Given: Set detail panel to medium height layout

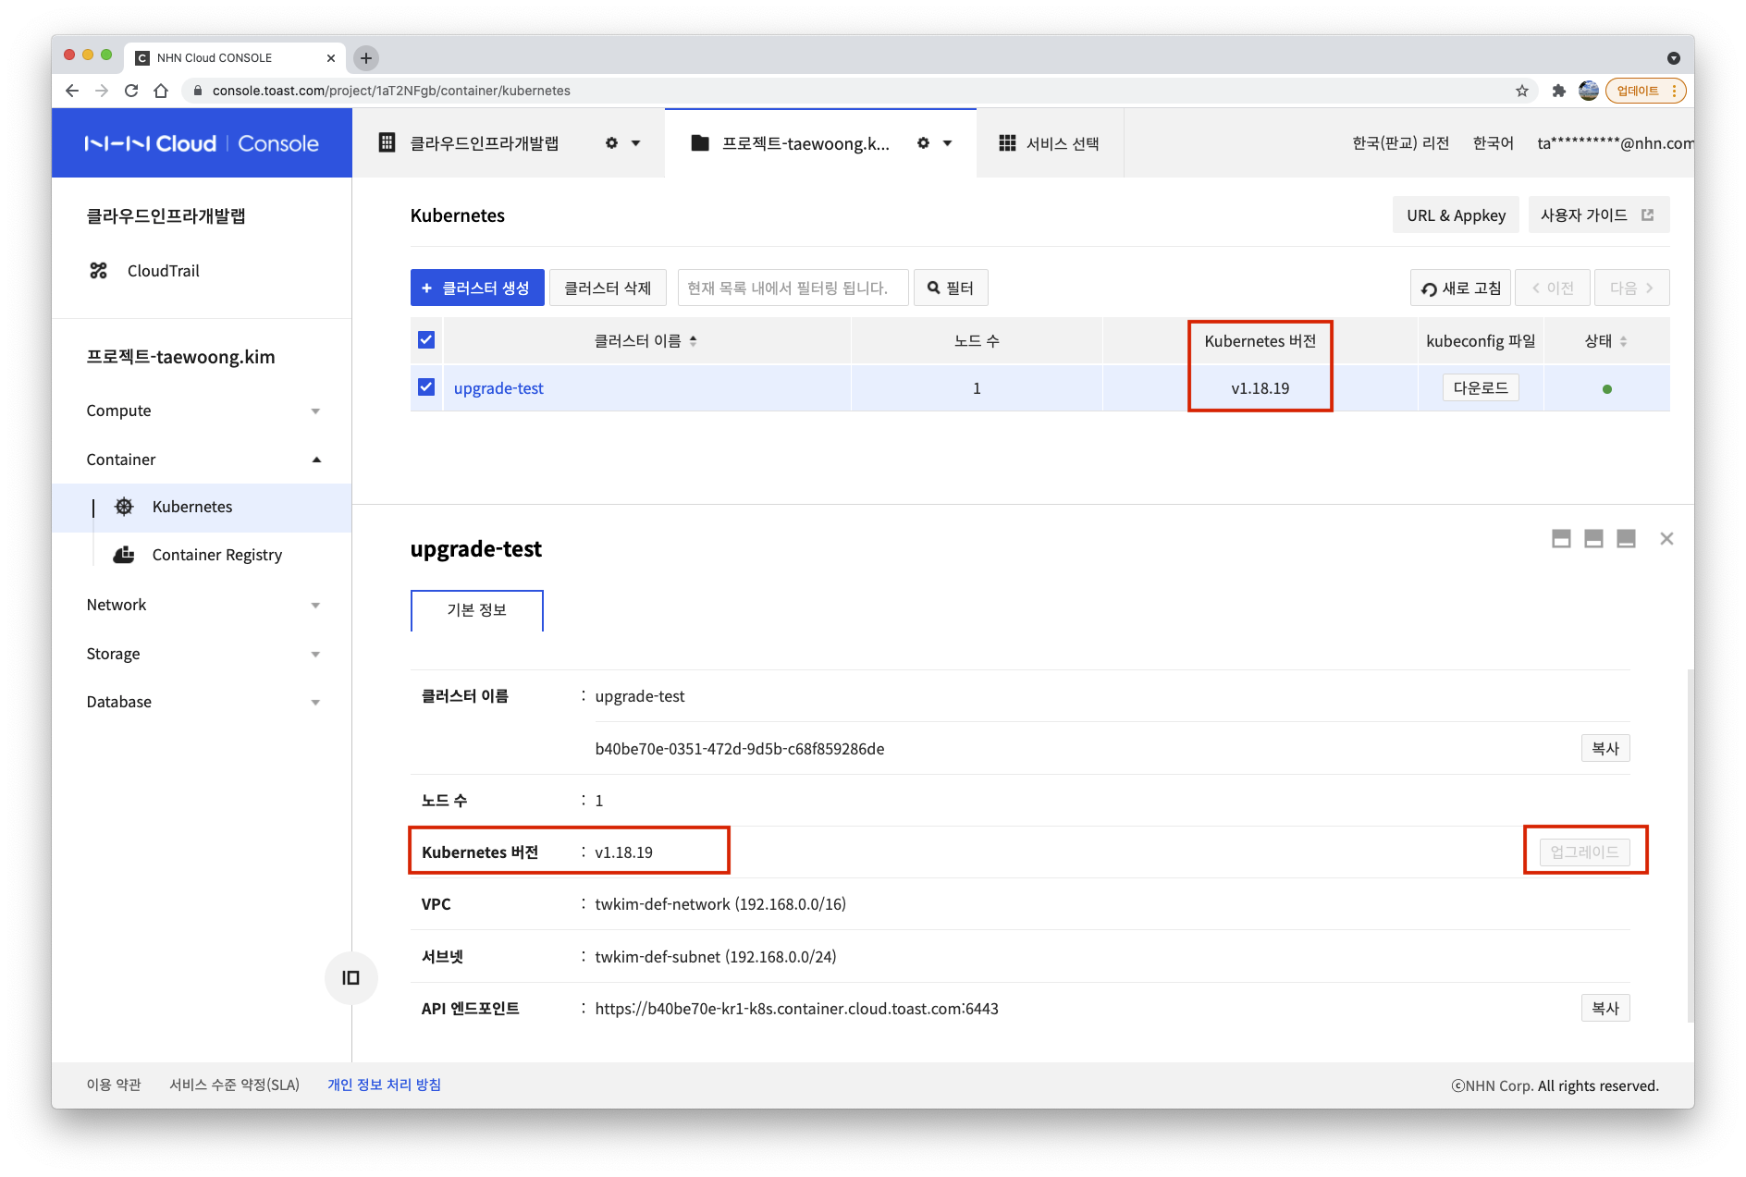Looking at the screenshot, I should [1593, 539].
